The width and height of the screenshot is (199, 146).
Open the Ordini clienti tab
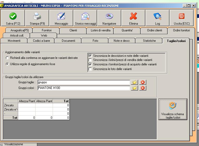tap(154, 30)
